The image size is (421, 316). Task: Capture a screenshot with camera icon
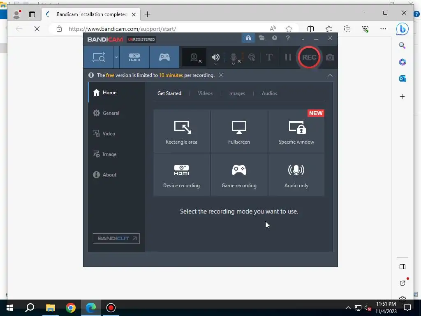pyautogui.click(x=330, y=57)
